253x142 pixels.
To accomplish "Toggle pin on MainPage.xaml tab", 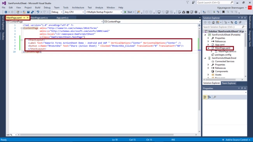I will (x=24, y=18).
